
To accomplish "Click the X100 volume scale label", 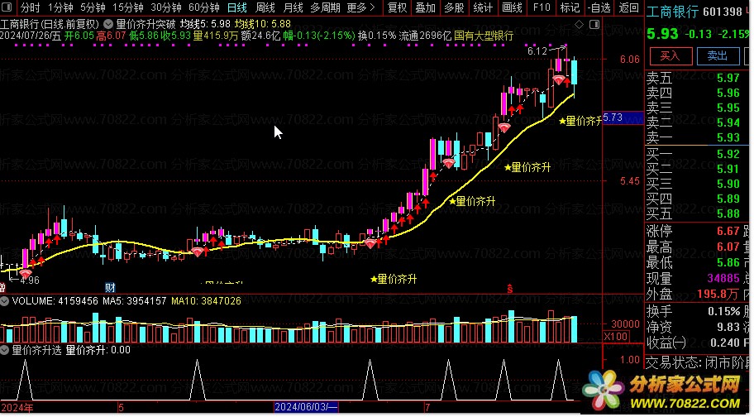I will 615,336.
